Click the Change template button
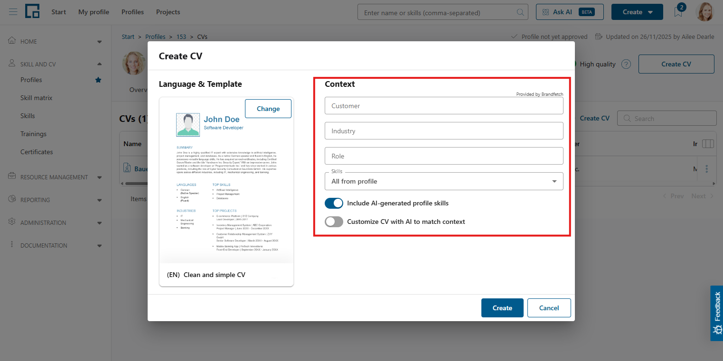Viewport: 723px width, 361px height. tap(268, 109)
